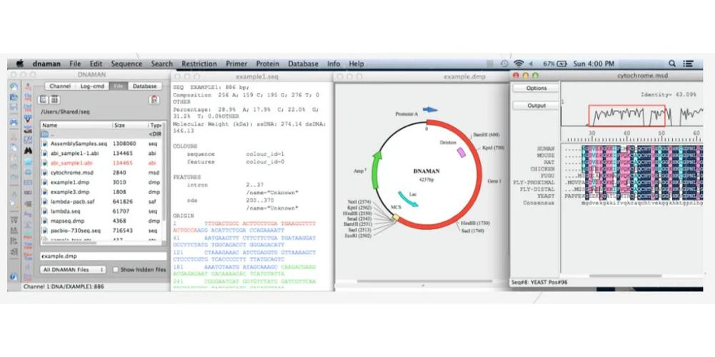715x357 pixels.
Task: Switch to the Log-cmd tab
Action: tap(92, 86)
